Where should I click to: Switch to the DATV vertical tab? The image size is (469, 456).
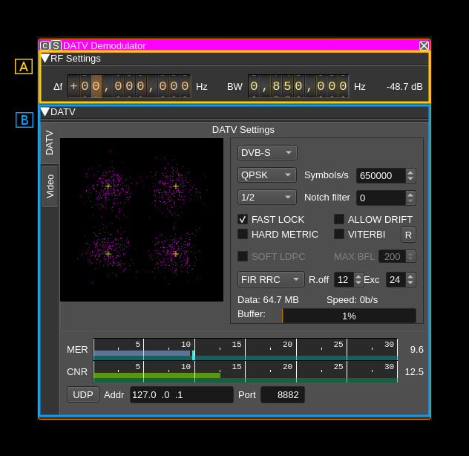click(x=50, y=143)
